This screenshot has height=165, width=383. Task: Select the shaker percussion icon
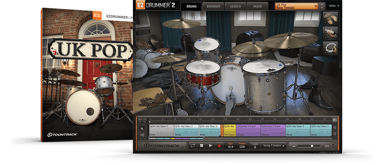pos(330,33)
